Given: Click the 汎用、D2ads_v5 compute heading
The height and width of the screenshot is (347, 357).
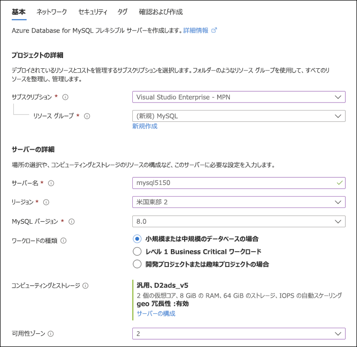Looking at the screenshot, I should click(162, 285).
